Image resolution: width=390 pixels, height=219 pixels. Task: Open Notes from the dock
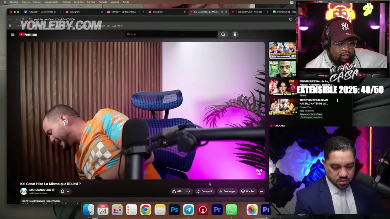(160, 210)
